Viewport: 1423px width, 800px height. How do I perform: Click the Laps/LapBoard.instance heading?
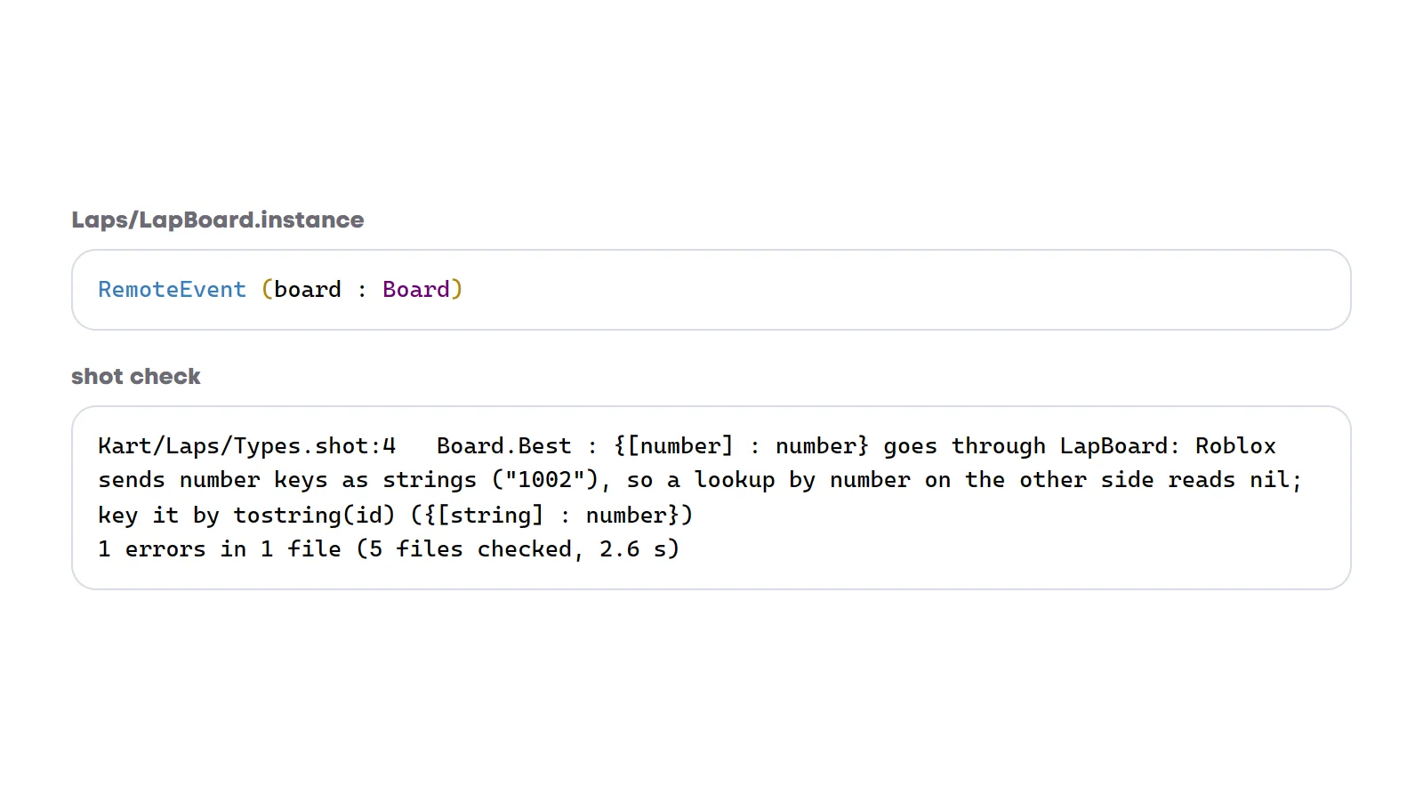click(218, 220)
